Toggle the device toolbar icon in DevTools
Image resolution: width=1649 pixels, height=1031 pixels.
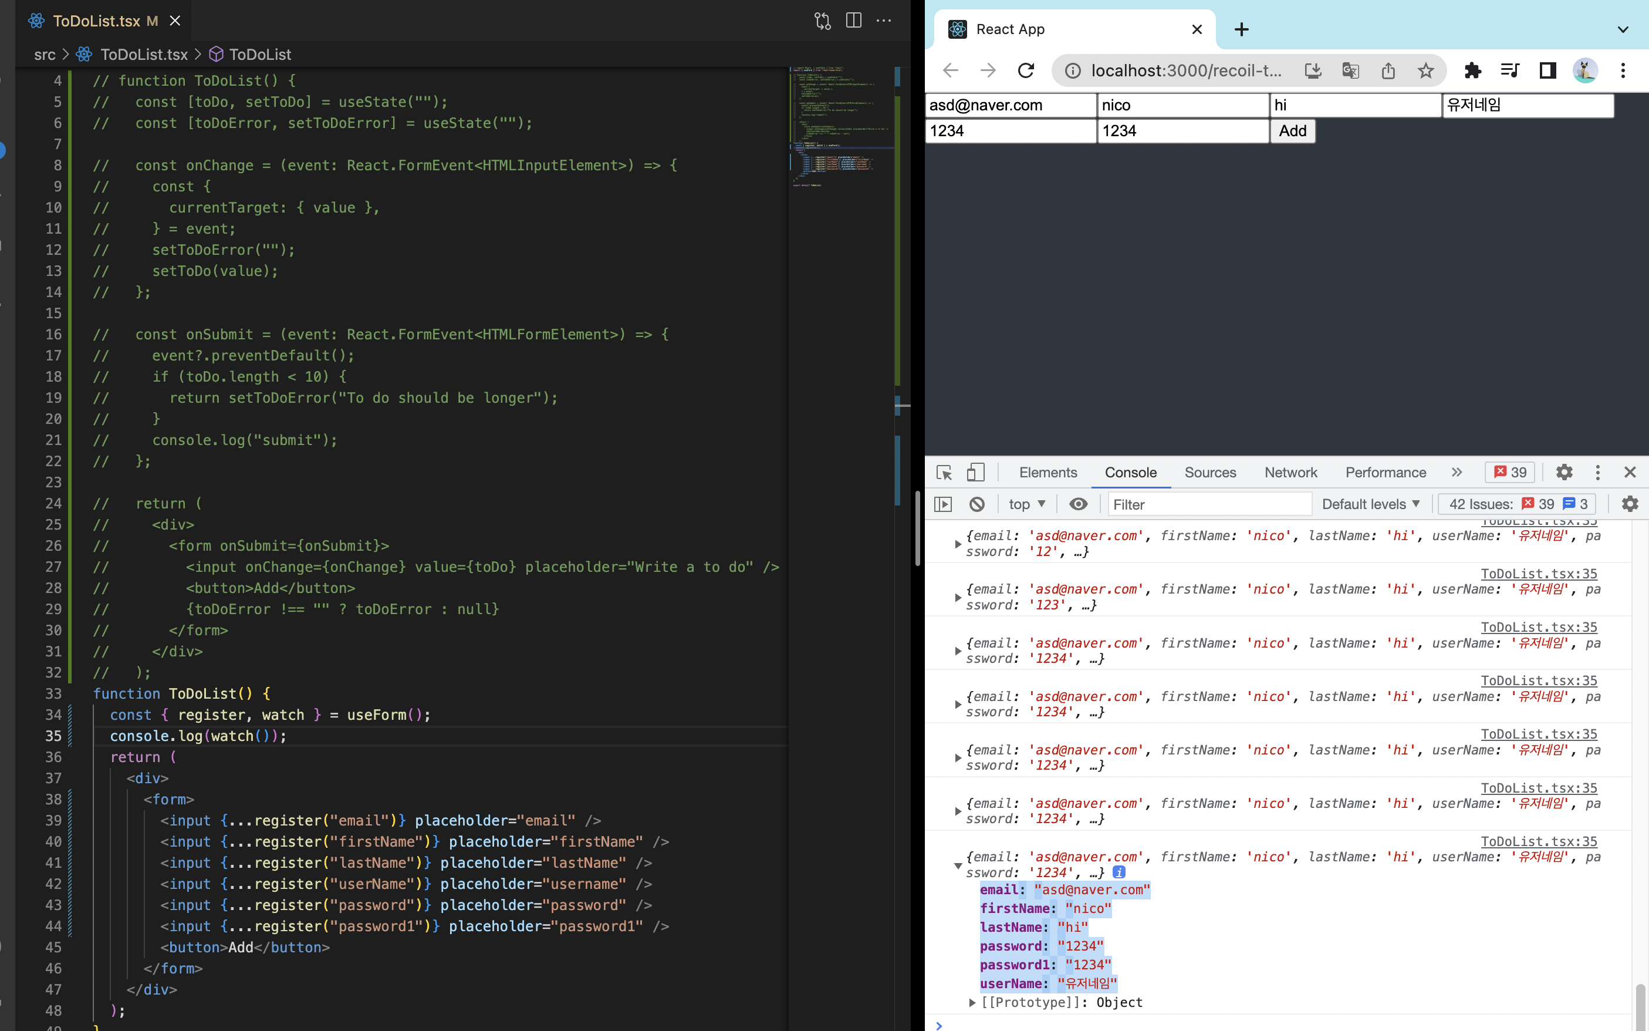(976, 473)
